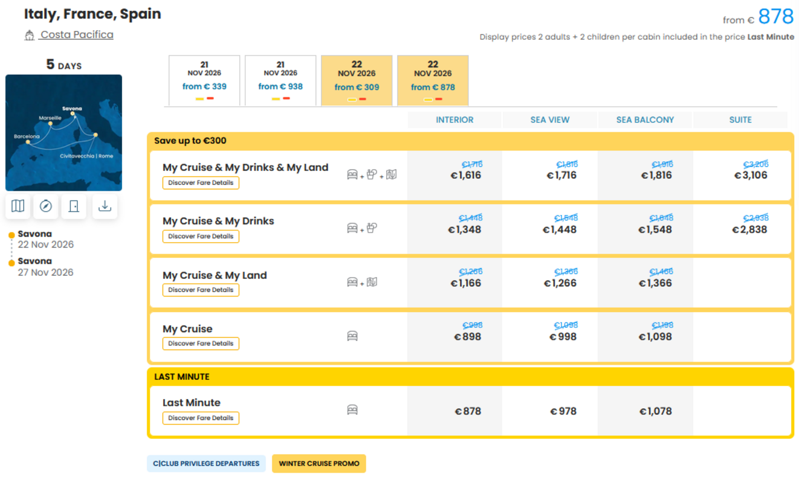Click the bed icon in Last Minute row

352,410
